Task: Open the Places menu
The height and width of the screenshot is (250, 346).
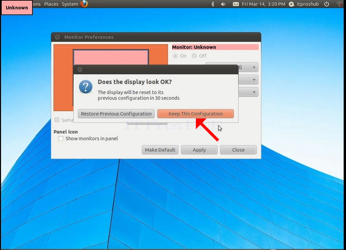Action: 51,4
